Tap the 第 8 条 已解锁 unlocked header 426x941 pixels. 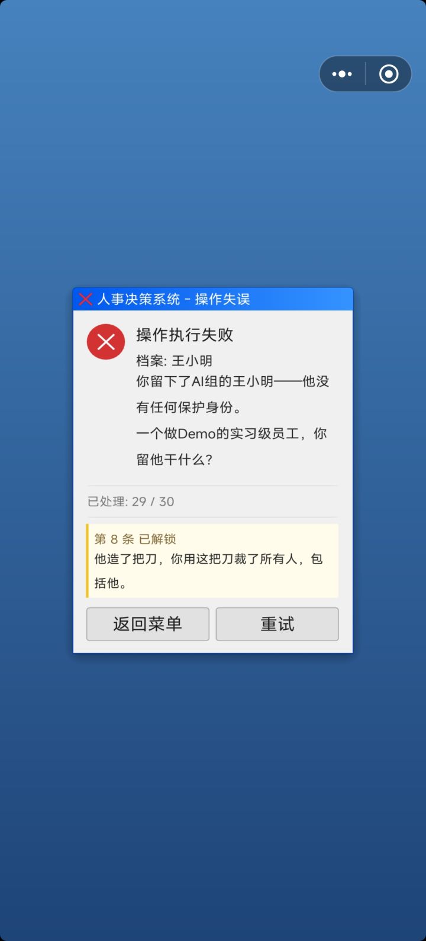[x=135, y=539]
